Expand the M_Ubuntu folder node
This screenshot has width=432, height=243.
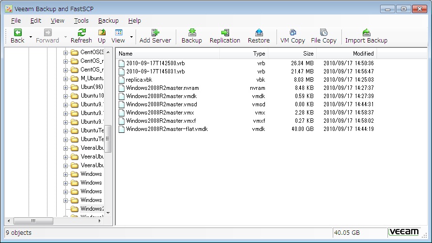[65, 79]
